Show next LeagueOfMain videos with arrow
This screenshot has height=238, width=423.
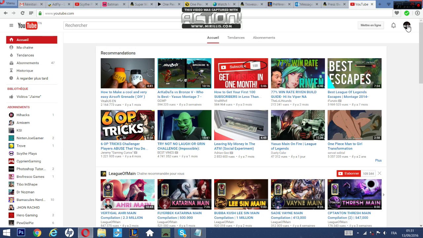pyautogui.click(x=383, y=195)
